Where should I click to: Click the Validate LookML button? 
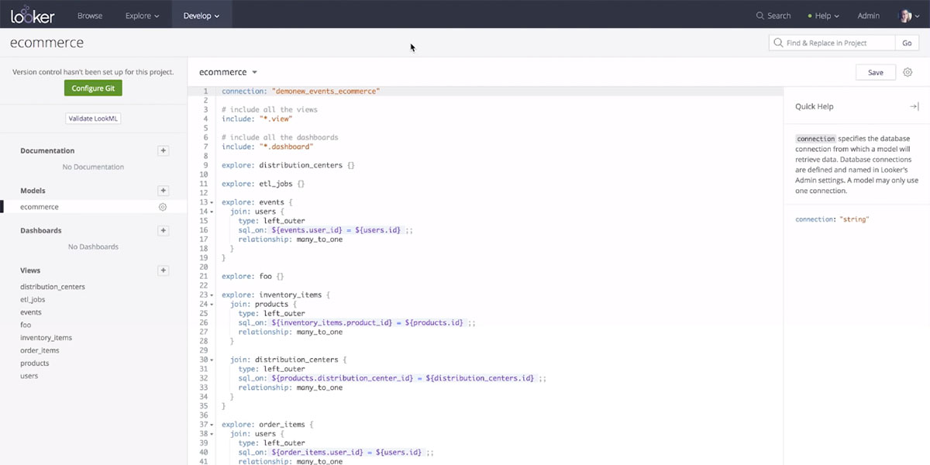93,119
